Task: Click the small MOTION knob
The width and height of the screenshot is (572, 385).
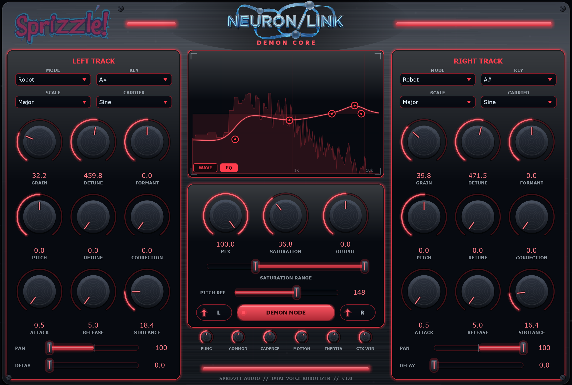Action: point(302,337)
